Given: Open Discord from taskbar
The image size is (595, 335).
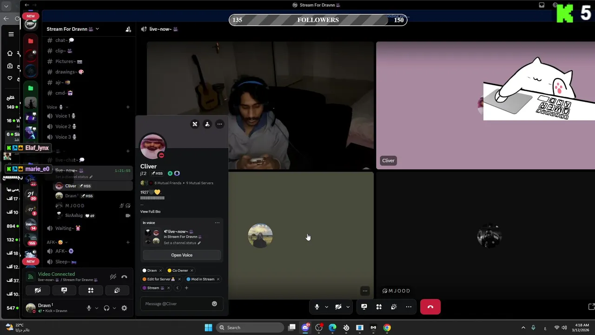Looking at the screenshot, I should (x=305, y=328).
